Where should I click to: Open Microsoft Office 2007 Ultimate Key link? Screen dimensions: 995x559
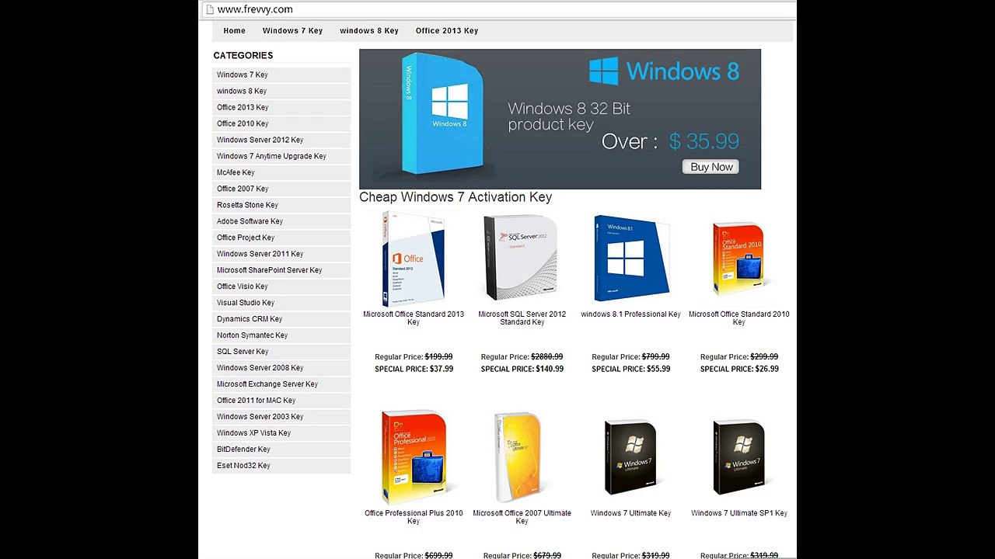click(522, 517)
